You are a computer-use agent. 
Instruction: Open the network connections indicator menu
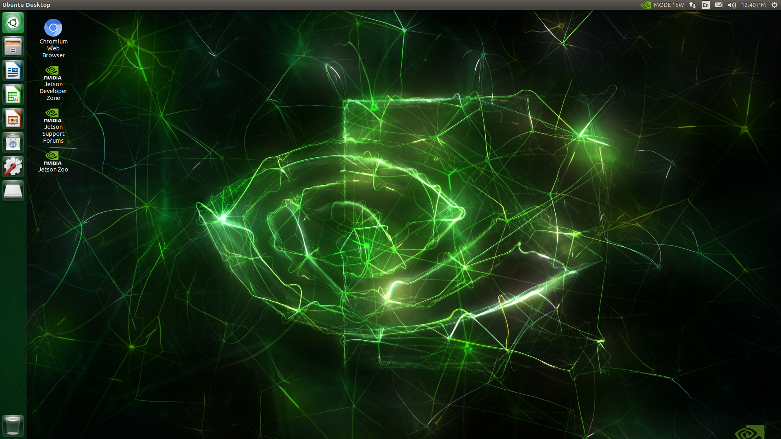click(x=693, y=5)
